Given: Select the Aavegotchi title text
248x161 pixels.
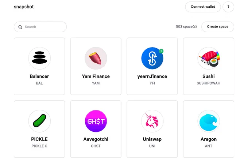Looking at the screenshot, I should pyautogui.click(x=96, y=139).
